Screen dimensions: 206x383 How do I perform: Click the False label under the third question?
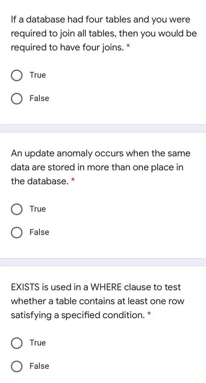click(x=39, y=366)
